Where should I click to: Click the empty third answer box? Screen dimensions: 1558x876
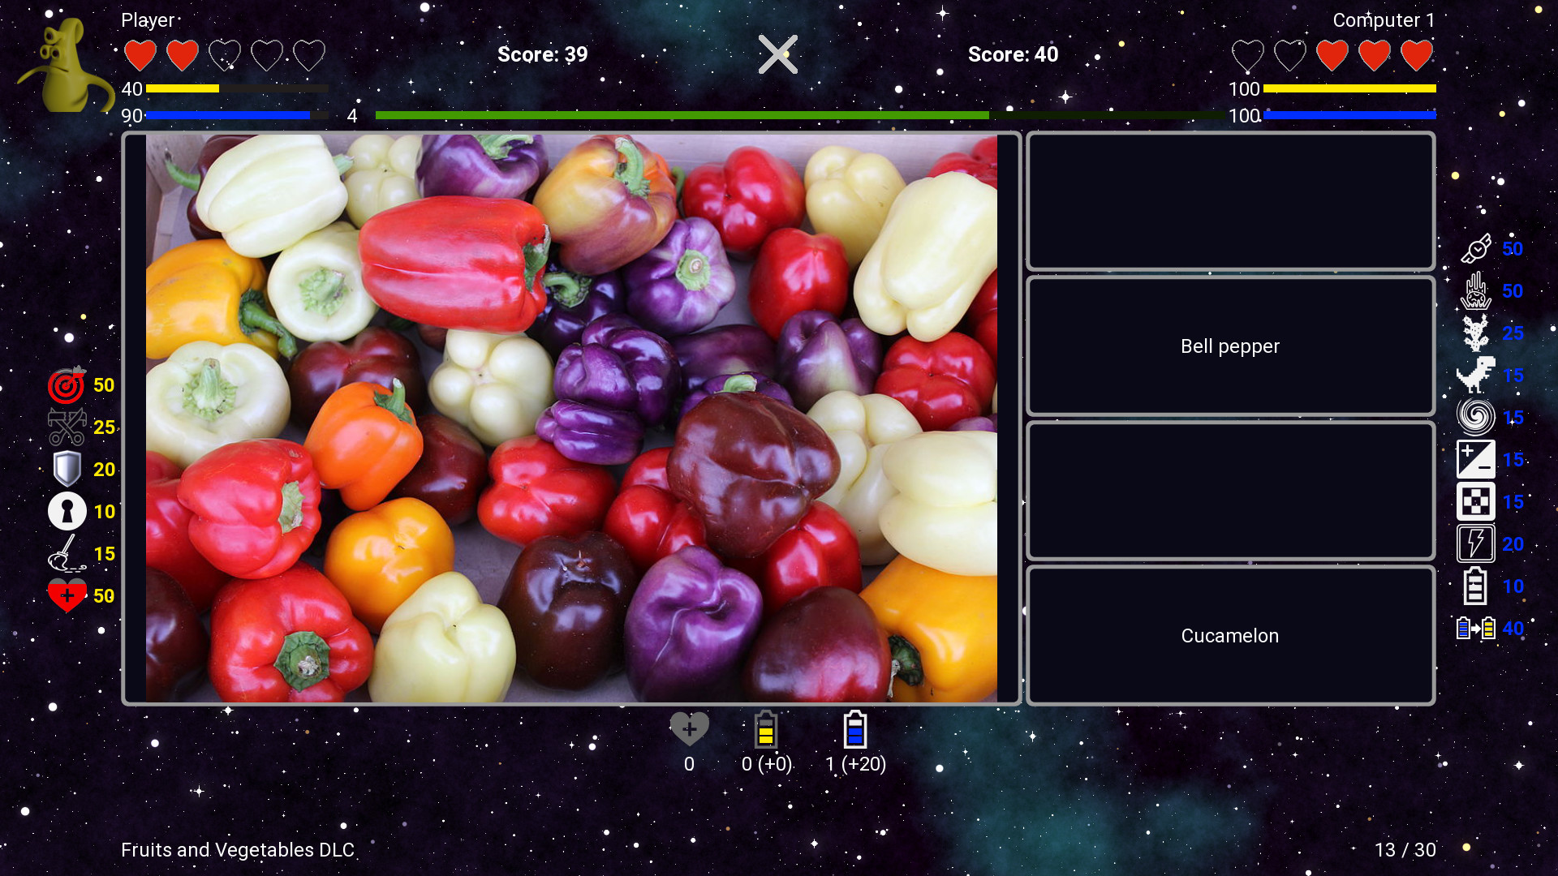1230,491
